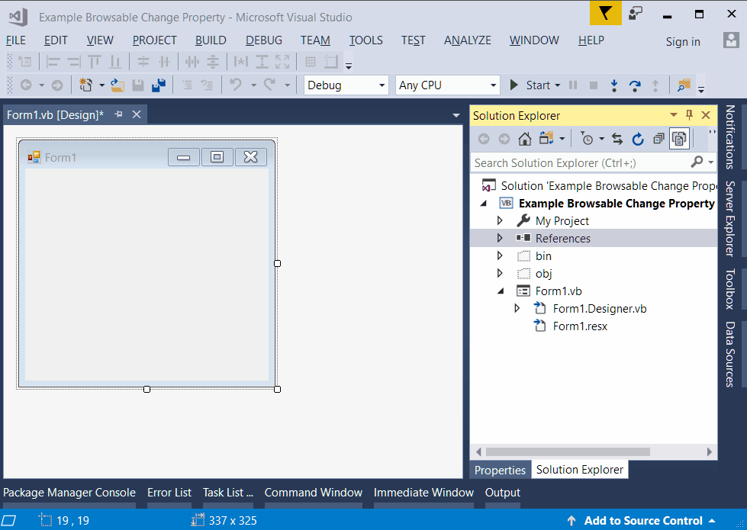Expand the obj folder node
The width and height of the screenshot is (747, 530).
[x=500, y=273]
